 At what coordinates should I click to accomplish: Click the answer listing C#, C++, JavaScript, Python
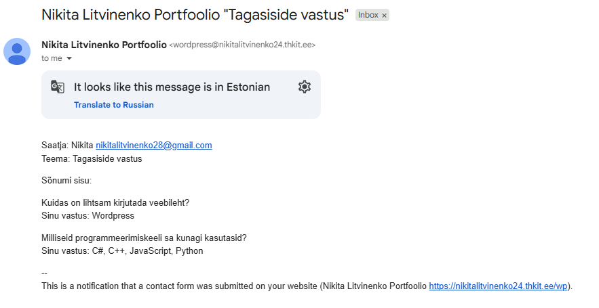122,251
